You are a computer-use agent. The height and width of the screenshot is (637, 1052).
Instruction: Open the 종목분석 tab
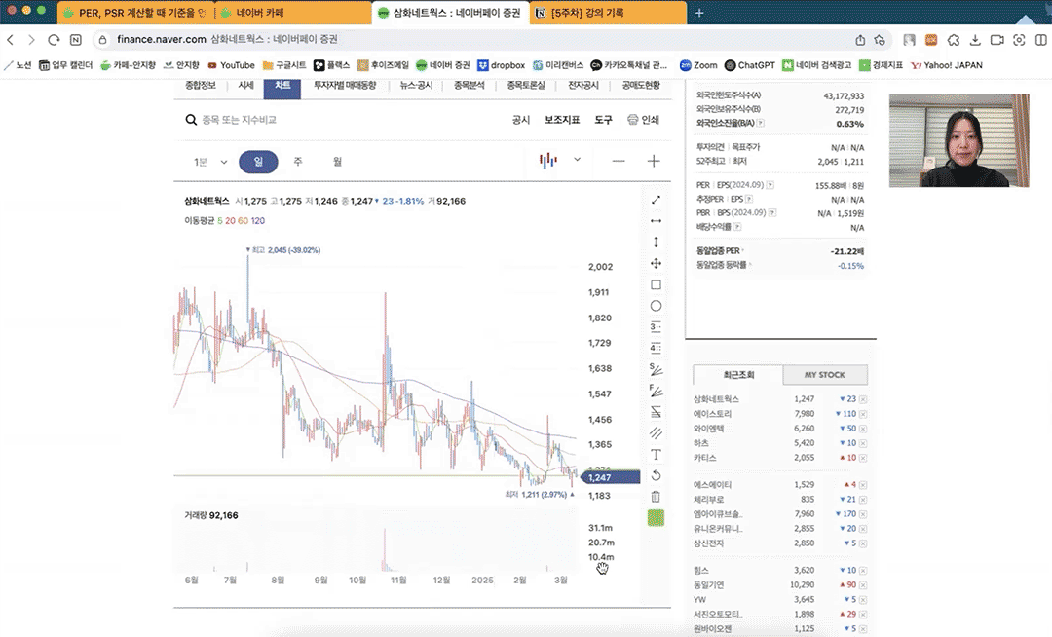(469, 86)
